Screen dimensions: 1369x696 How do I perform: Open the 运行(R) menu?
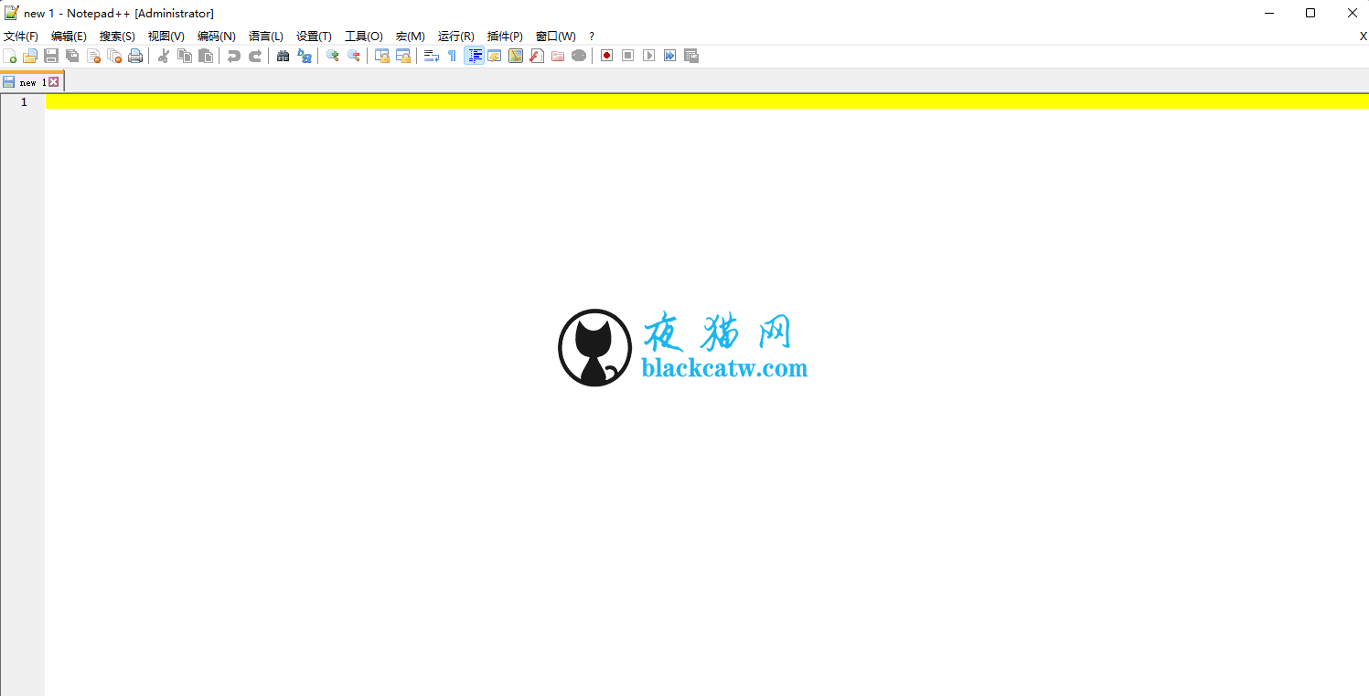pos(456,37)
